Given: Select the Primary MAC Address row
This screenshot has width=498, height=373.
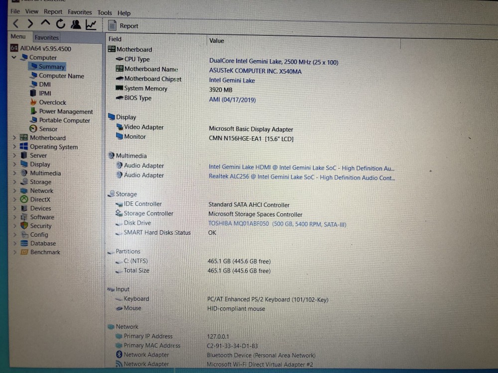Looking at the screenshot, I should click(187, 346).
